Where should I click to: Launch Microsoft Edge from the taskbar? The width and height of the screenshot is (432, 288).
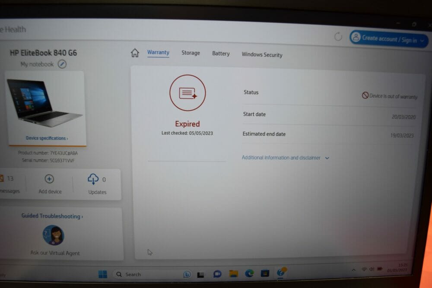coord(249,273)
